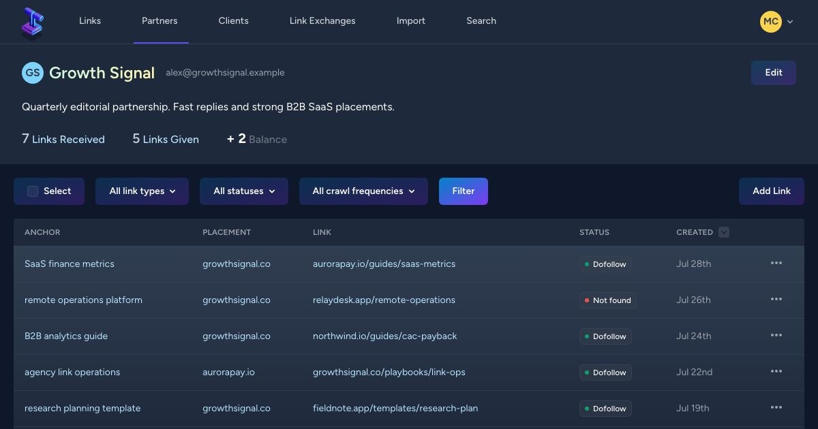Click Dofollow badge in Jul 28th row

coord(605,264)
